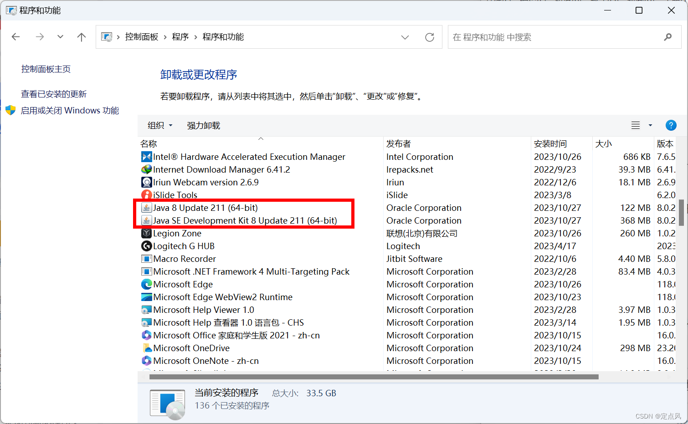688x424 pixels.
Task: Click the horizontal scrollbar thumb
Action: tap(374, 377)
